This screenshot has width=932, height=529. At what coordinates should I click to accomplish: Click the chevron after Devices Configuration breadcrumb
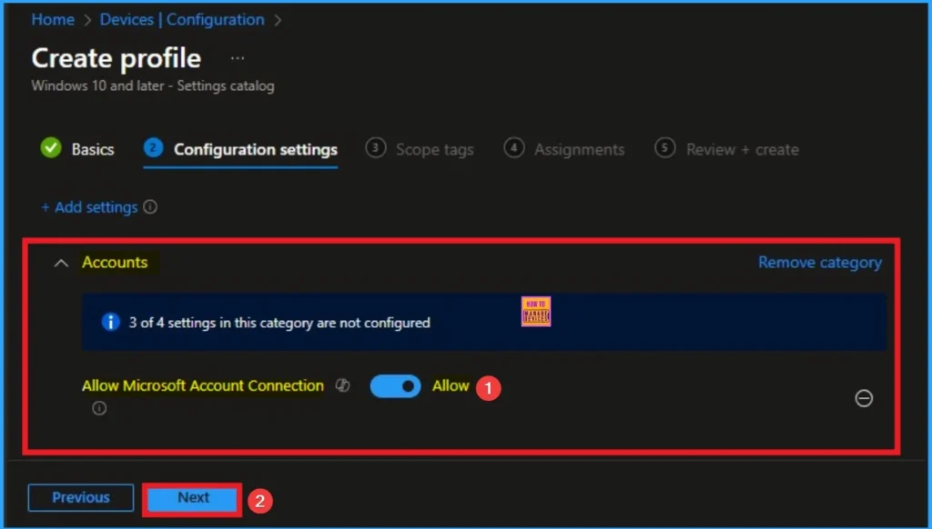(278, 19)
